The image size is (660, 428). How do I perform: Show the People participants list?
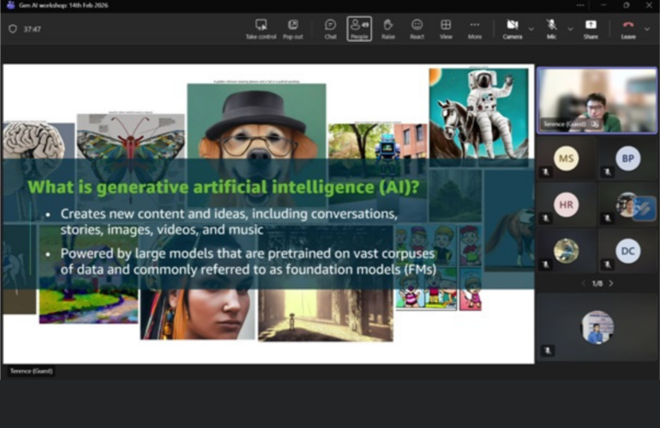tap(359, 27)
